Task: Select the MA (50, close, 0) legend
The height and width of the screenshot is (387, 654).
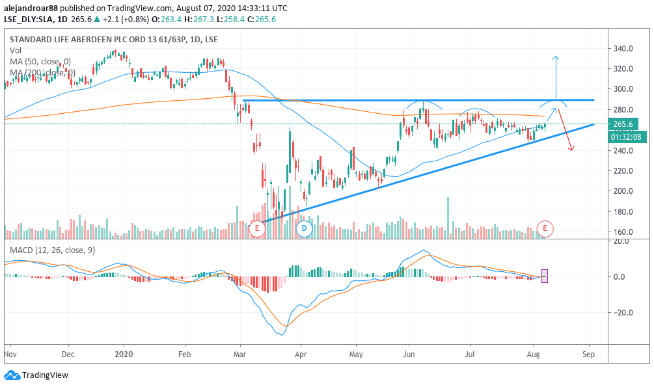Action: [40, 62]
